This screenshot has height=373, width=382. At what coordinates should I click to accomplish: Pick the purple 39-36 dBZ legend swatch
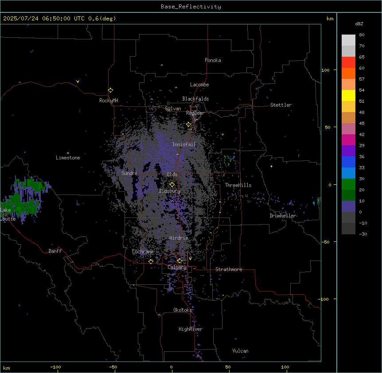[x=348, y=151]
